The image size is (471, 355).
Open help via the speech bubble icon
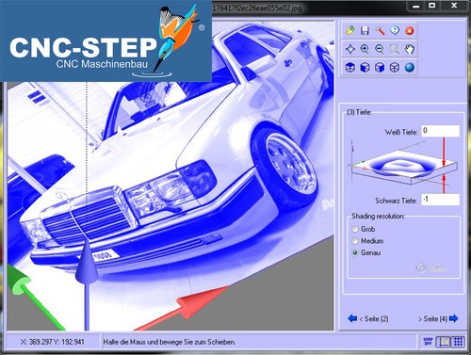coord(395,30)
